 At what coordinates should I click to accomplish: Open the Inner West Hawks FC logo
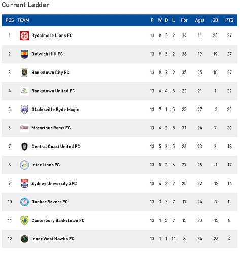24,239
